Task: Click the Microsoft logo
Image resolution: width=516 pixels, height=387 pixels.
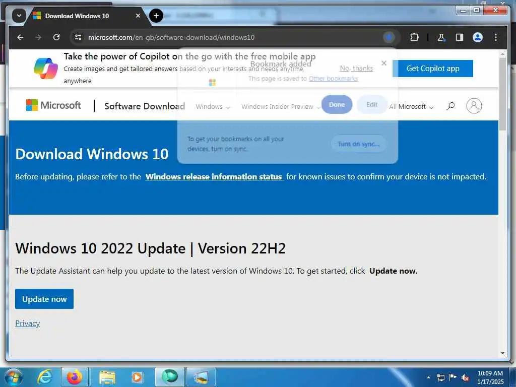Action: (53, 105)
